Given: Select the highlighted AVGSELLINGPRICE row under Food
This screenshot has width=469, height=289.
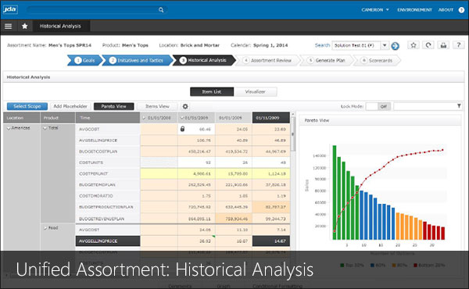Looking at the screenshot, I should [108, 241].
